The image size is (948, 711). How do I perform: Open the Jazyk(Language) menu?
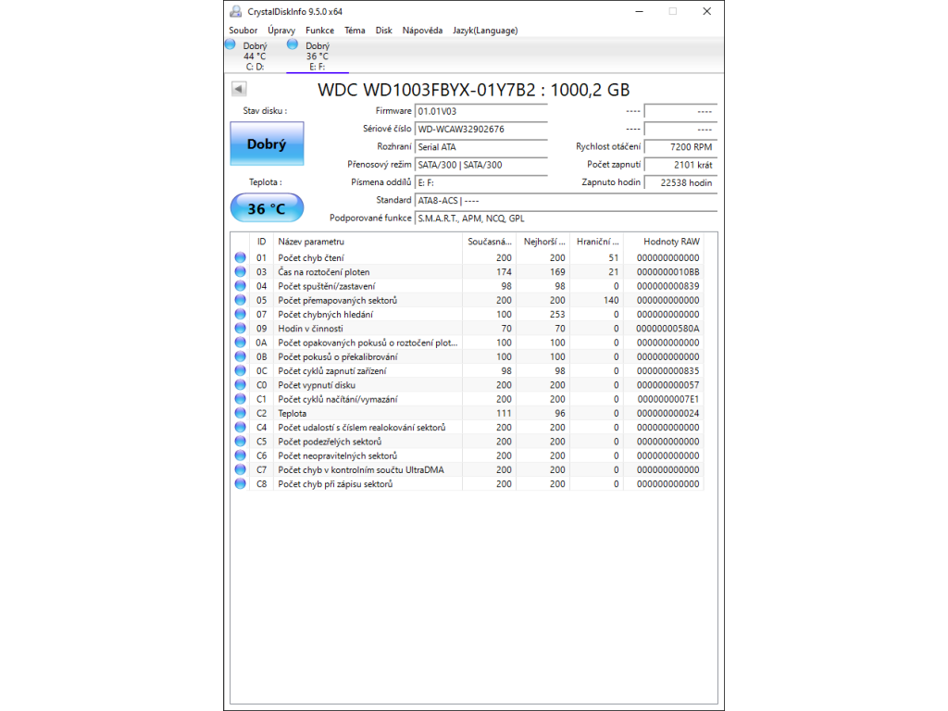point(485,31)
